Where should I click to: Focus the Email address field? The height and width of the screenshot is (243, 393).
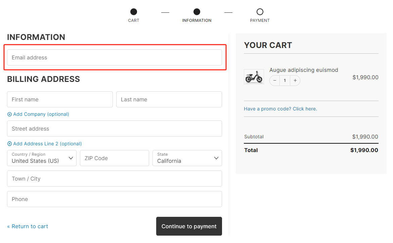coord(115,57)
